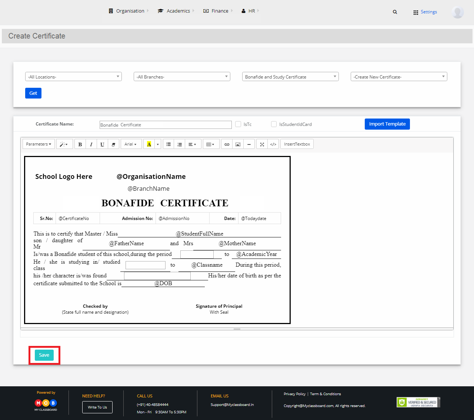This screenshot has height=420, width=474.
Task: Open the Arial font dropdown
Action: tap(131, 144)
